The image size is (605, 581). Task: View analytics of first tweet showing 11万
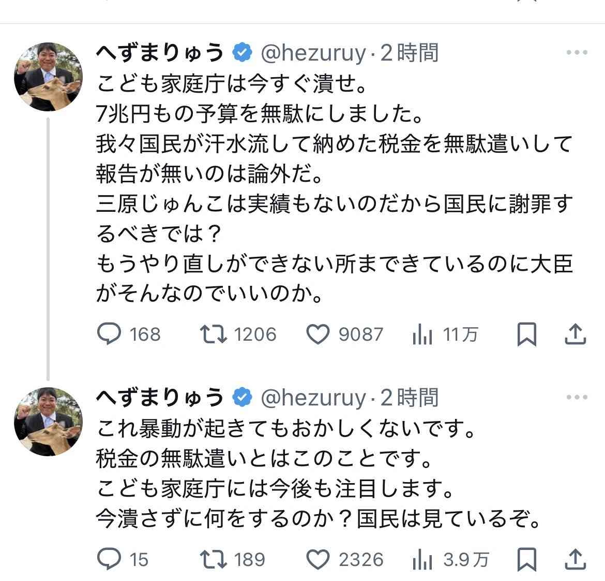click(422, 335)
